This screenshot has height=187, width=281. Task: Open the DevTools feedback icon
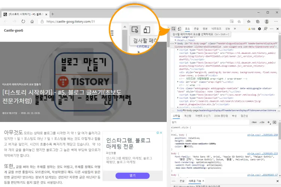[x=265, y=29]
